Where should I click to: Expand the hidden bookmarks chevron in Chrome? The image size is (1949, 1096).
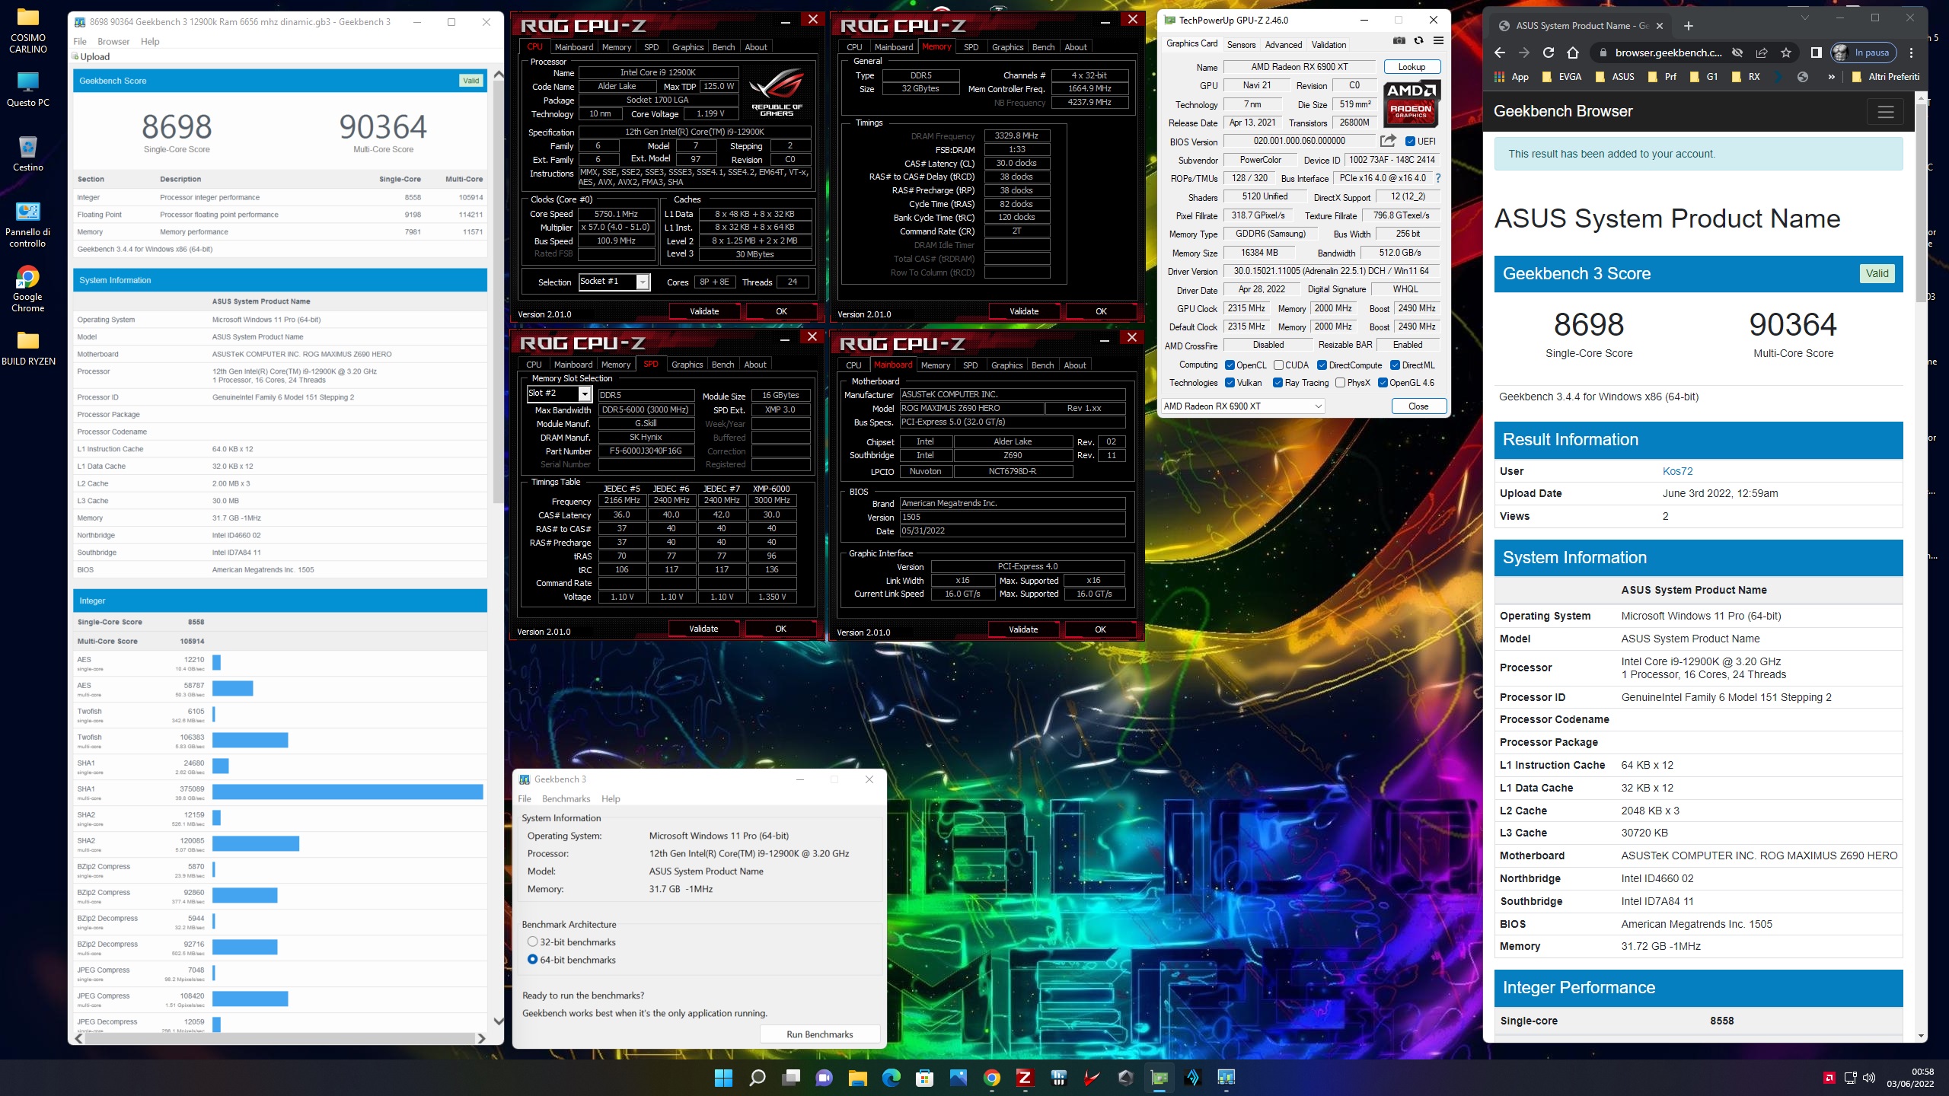click(1831, 77)
